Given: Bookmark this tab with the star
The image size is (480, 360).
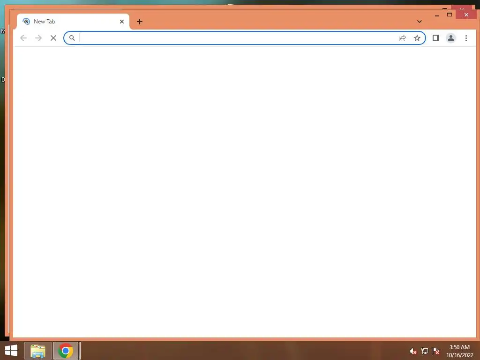Looking at the screenshot, I should tap(417, 38).
